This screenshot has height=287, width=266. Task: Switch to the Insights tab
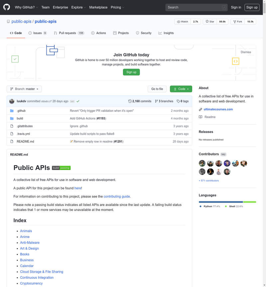[166, 33]
